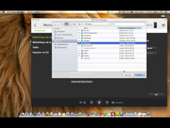The image size is (170, 128).
Task: Skip to the next track
Action: click(x=107, y=102)
